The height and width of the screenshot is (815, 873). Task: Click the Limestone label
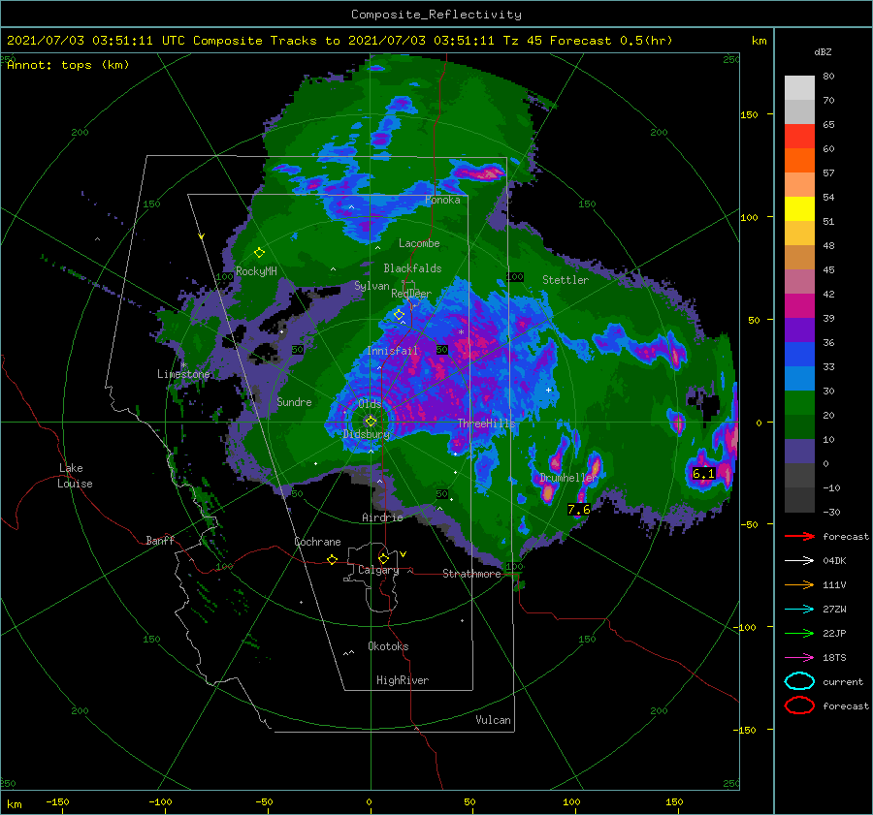click(183, 374)
